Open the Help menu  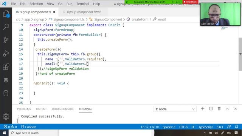[97, 4]
